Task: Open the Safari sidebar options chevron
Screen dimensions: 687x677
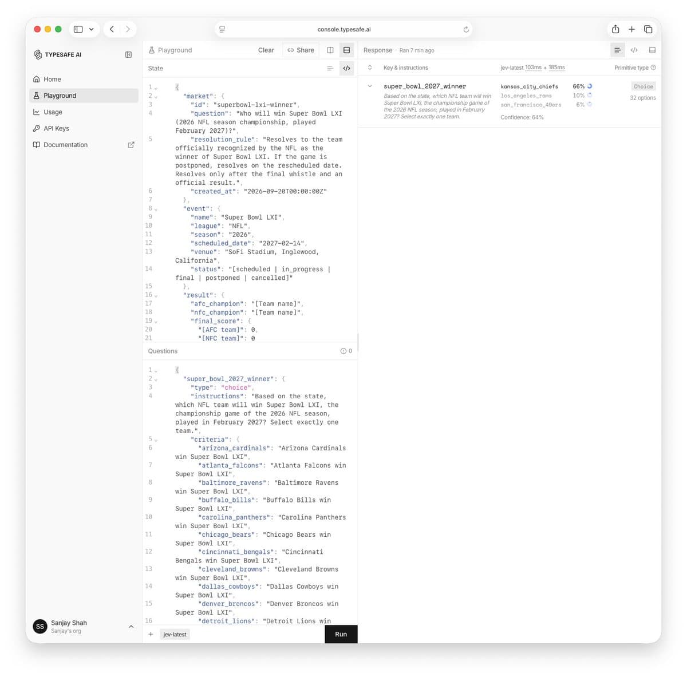Action: pos(91,29)
